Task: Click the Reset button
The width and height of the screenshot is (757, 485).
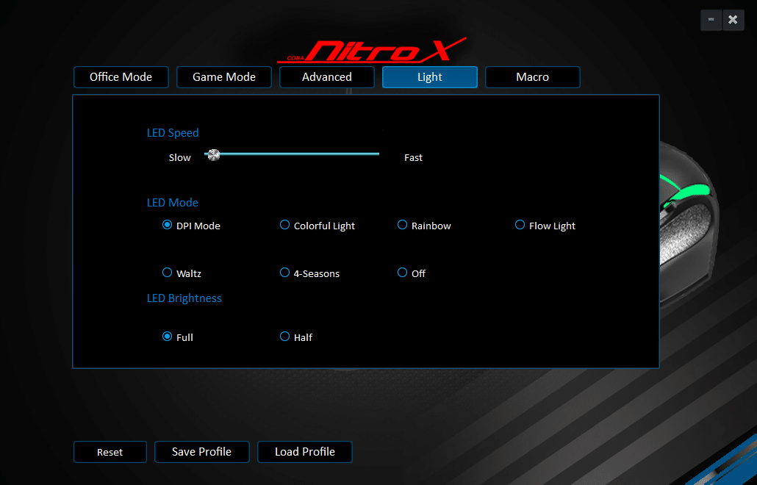Action: point(110,452)
